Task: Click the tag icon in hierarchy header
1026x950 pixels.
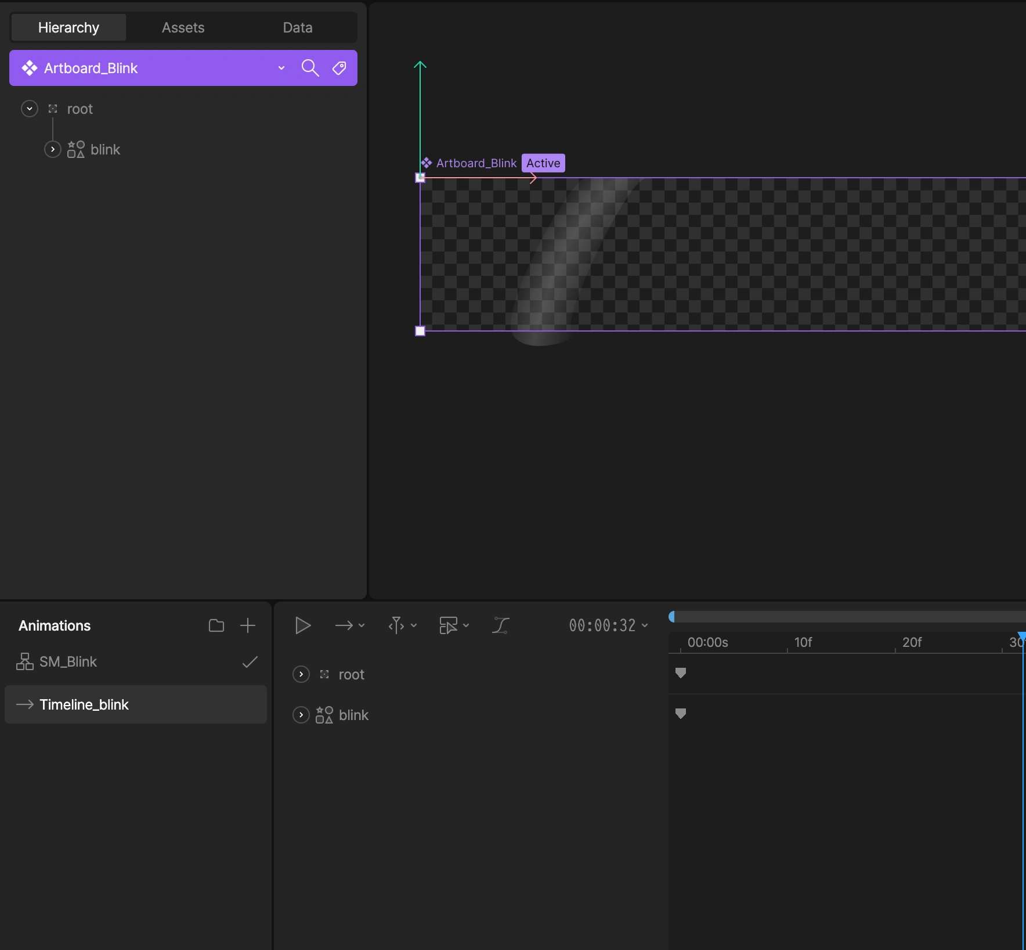Action: tap(339, 68)
